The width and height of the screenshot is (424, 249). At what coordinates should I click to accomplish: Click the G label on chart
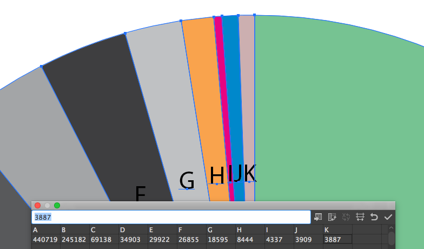tap(187, 180)
